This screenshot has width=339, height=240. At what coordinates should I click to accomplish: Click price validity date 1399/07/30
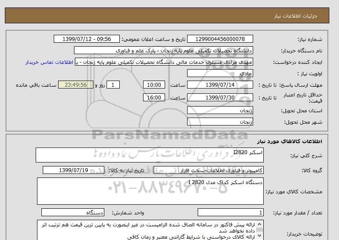tap(220, 97)
